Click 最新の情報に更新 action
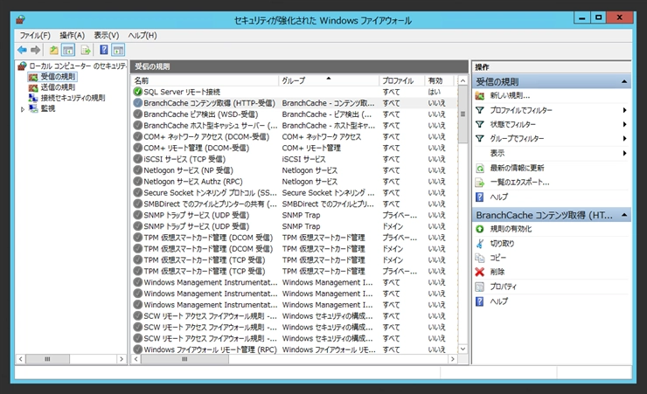Image resolution: width=647 pixels, height=394 pixels. pos(517,168)
